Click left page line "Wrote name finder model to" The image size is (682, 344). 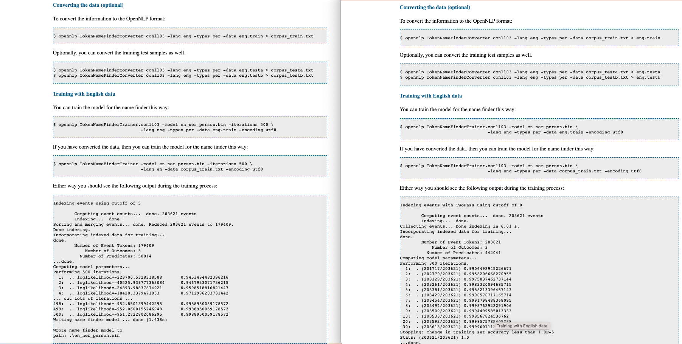(x=88, y=330)
